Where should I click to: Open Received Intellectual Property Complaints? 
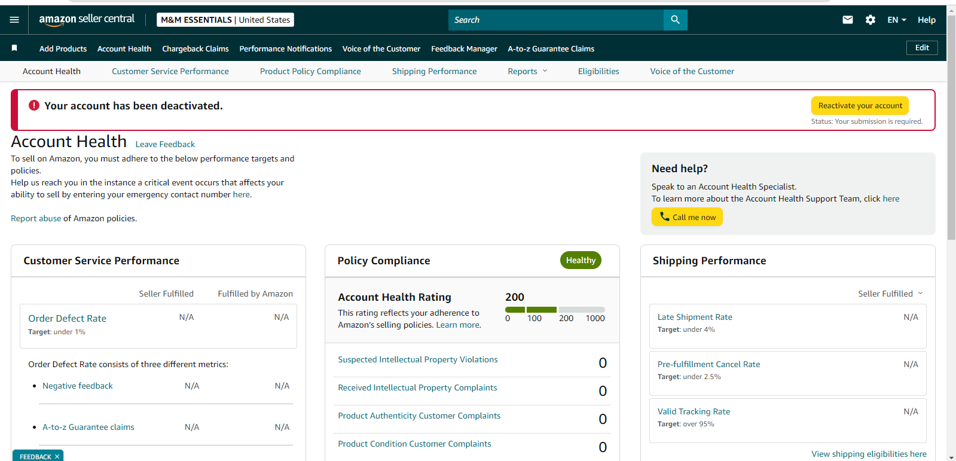(x=417, y=387)
